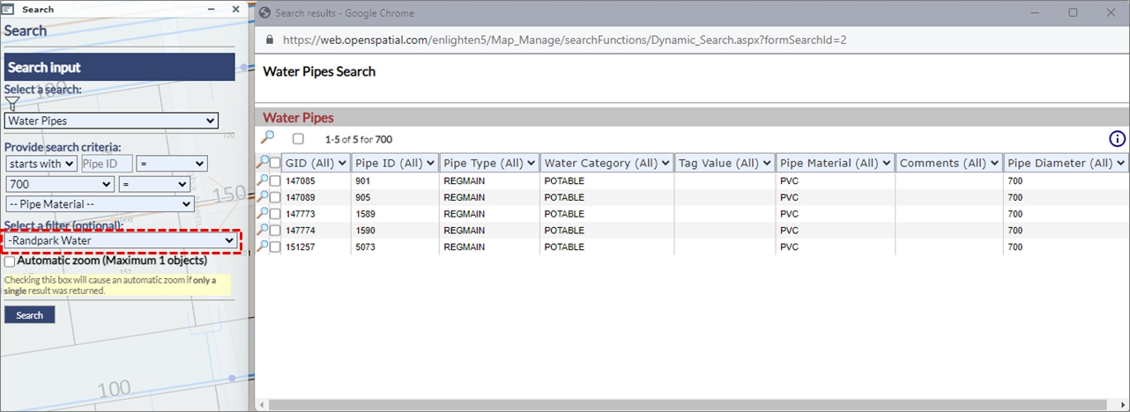Click the magnifier beside results count

(268, 138)
